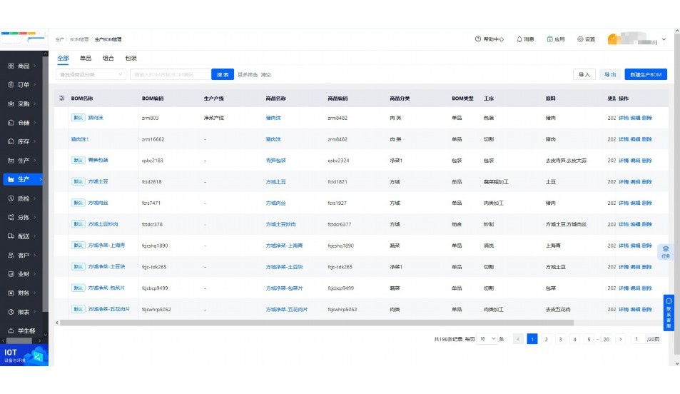Click the table column settings icon
The image size is (680, 394).
coord(62,98)
